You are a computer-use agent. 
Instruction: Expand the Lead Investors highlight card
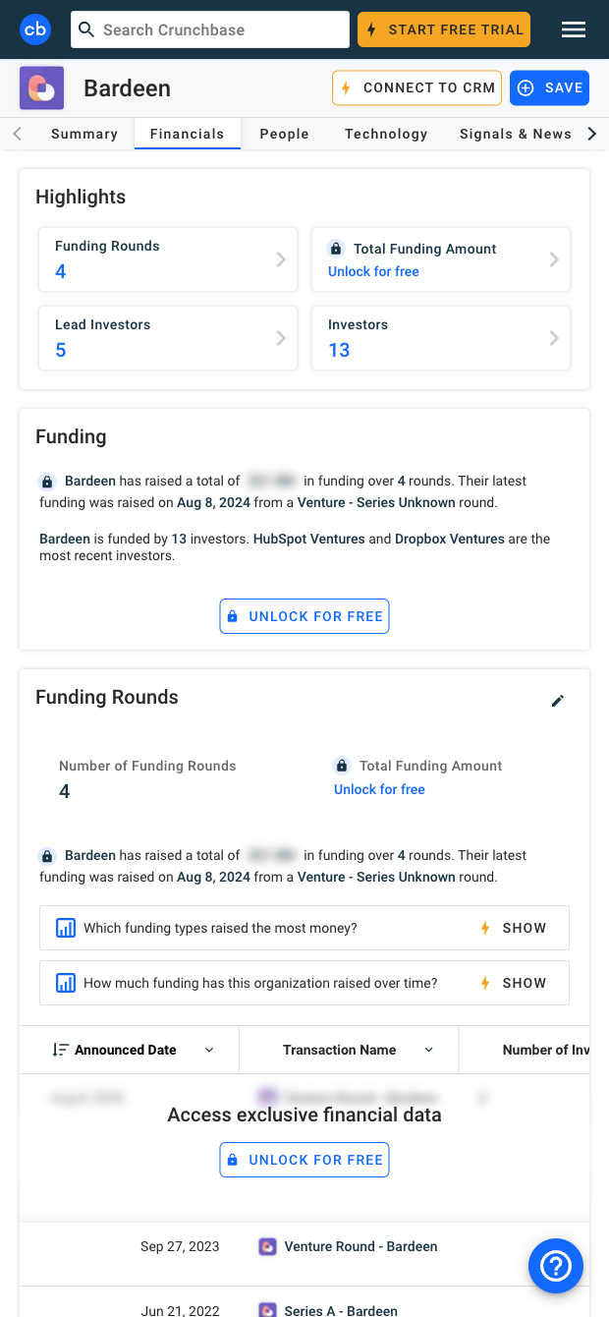tap(167, 338)
